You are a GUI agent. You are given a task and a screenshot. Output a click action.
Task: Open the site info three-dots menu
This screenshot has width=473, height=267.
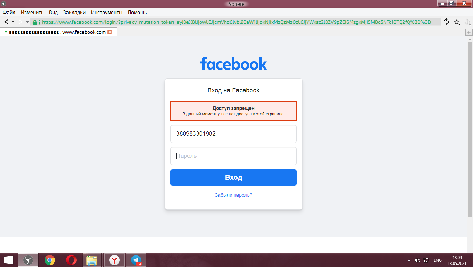click(x=39, y=22)
